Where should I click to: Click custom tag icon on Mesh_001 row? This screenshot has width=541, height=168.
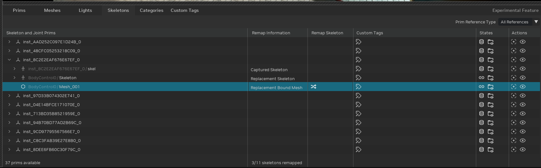coord(358,87)
